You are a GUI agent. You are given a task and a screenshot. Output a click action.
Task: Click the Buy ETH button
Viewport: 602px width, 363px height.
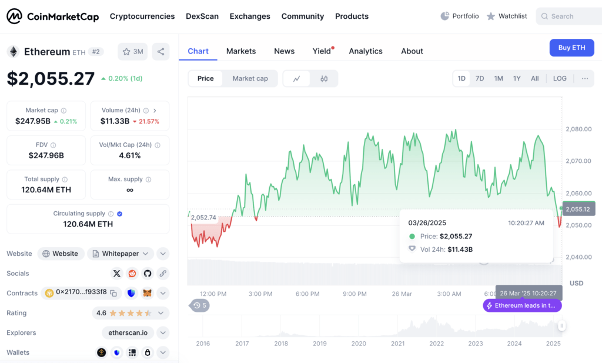coord(571,48)
